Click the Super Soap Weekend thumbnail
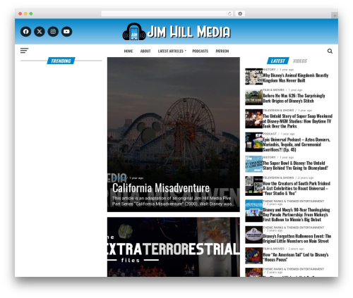This screenshot has height=298, width=353. click(x=253, y=118)
